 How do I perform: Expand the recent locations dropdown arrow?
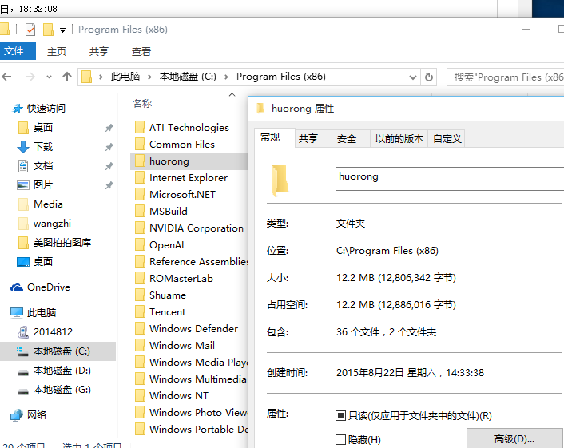[x=49, y=77]
